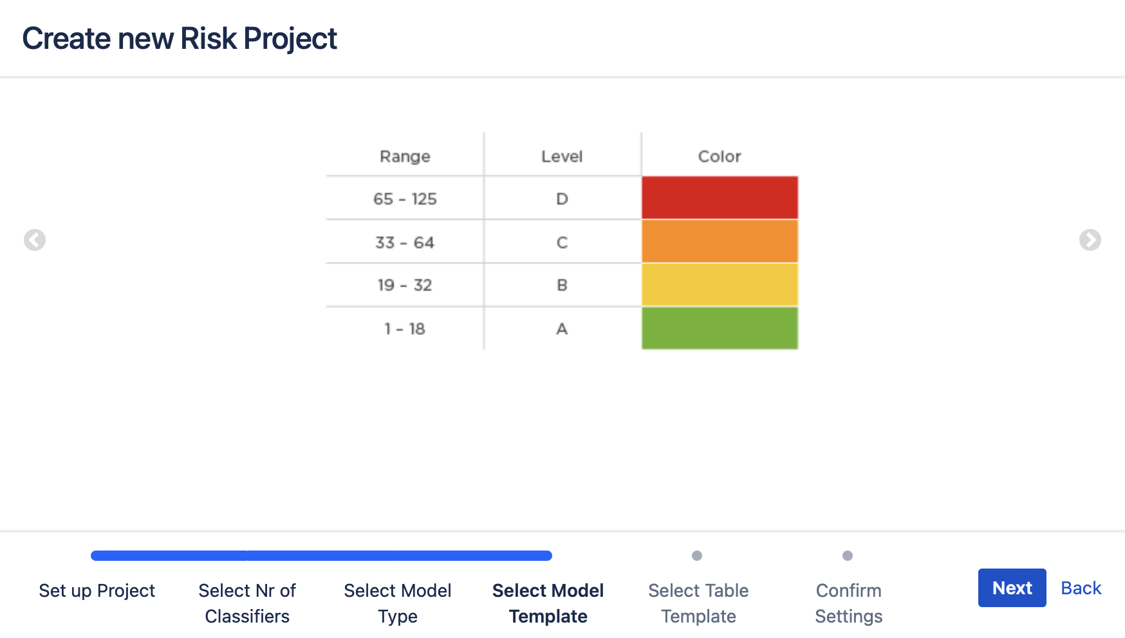Click the Select Table Template progress dot

point(698,556)
